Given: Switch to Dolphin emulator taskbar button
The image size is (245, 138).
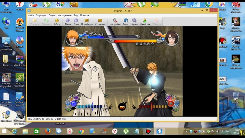Looking at the screenshot, I should pos(159,131).
